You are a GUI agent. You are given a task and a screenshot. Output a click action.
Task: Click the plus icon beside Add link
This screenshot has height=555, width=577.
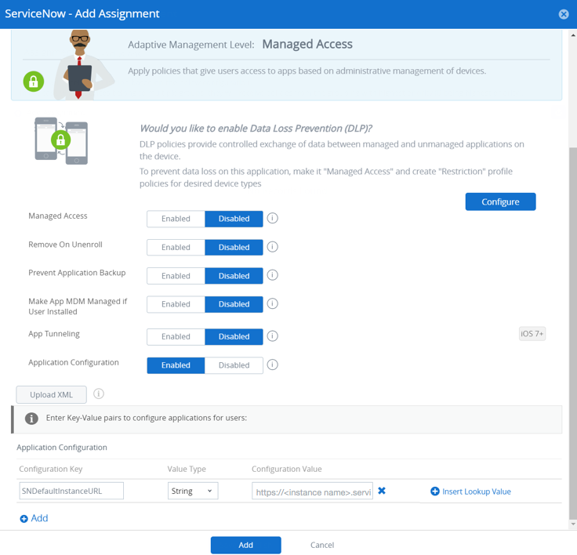(x=24, y=519)
